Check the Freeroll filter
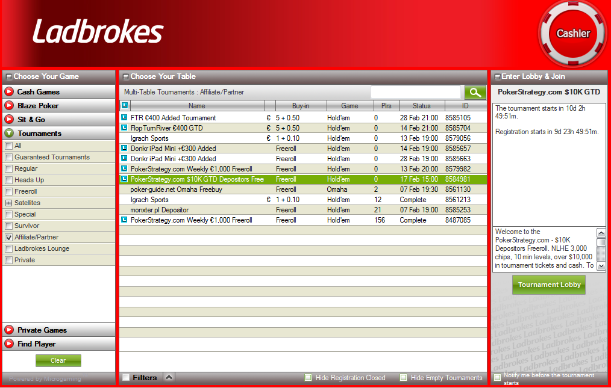 [x=8, y=191]
